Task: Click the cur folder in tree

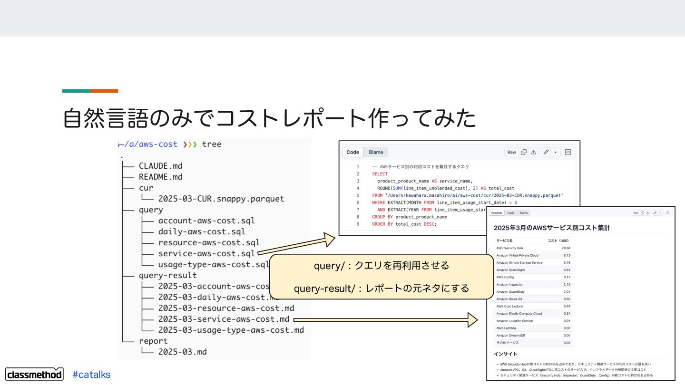Action: [146, 188]
